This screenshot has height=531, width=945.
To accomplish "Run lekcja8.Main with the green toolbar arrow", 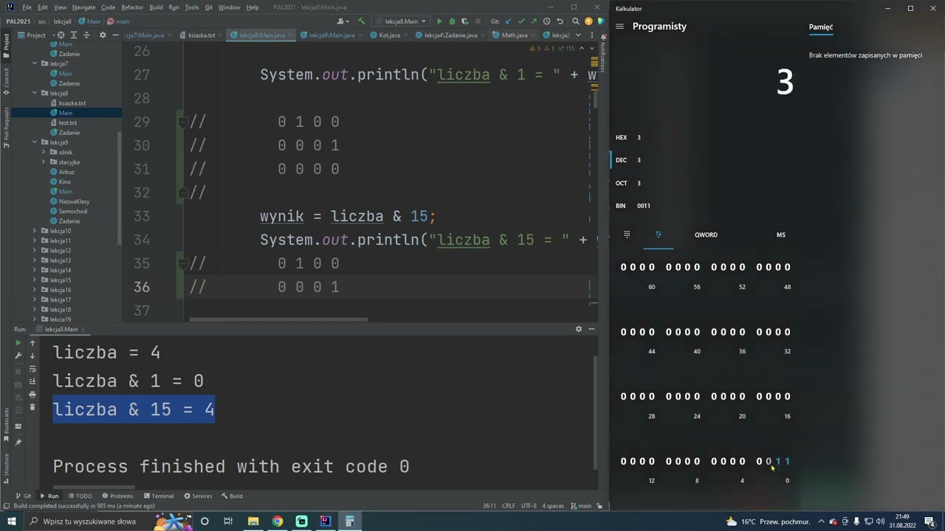I will point(439,21).
